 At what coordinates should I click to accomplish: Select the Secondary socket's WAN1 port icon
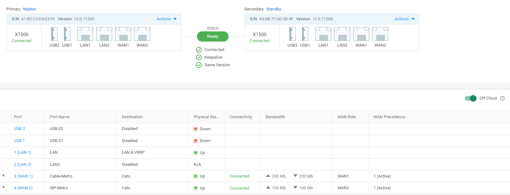coord(361,34)
